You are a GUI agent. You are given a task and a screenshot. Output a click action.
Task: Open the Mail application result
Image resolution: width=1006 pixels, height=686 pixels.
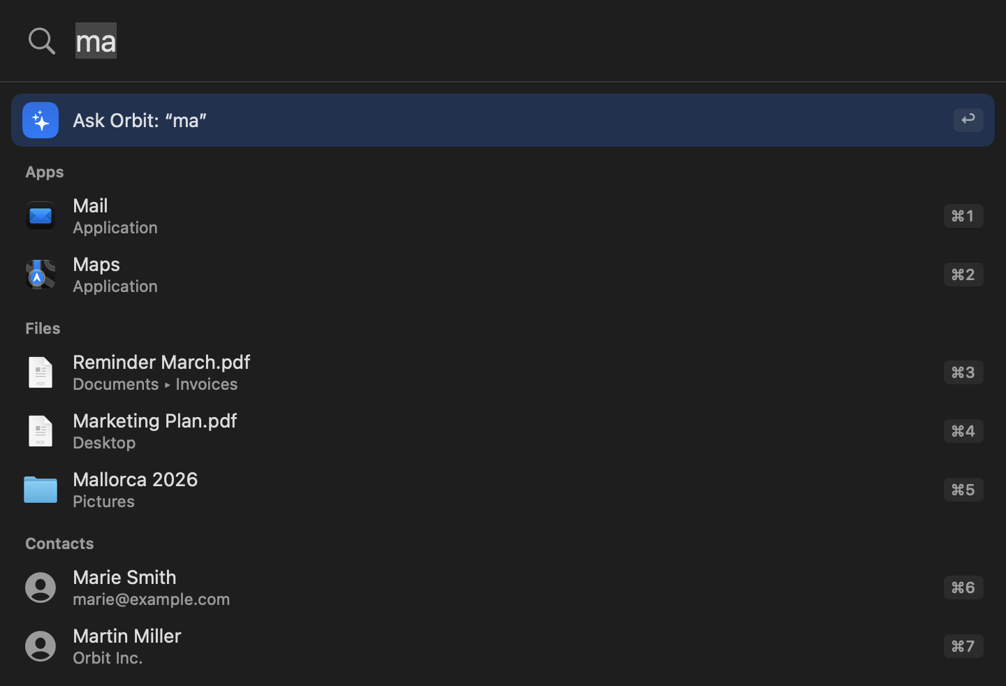click(x=503, y=216)
